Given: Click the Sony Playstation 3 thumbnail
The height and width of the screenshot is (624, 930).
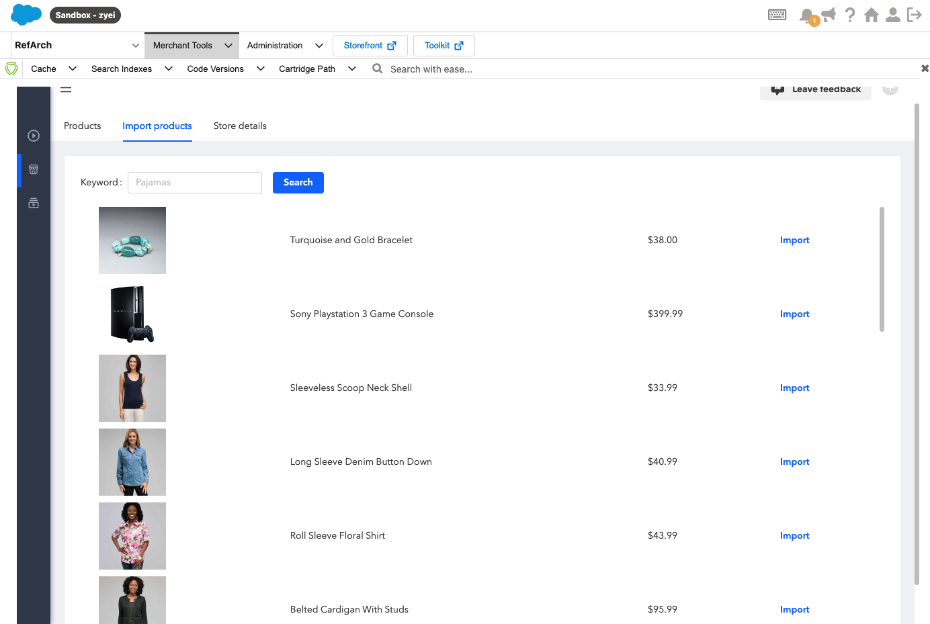Looking at the screenshot, I should pos(132,314).
